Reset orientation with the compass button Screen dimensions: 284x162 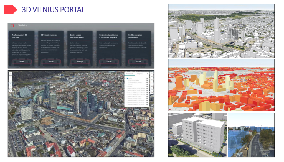pyautogui.click(x=11, y=91)
